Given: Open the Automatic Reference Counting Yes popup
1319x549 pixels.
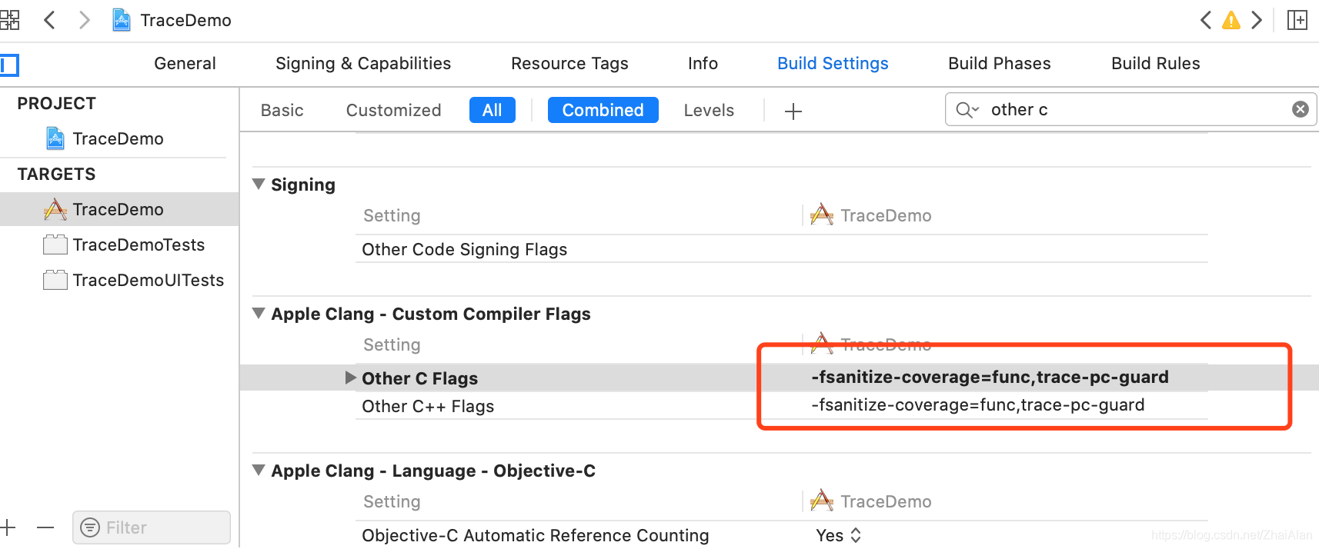Looking at the screenshot, I should tap(838, 535).
